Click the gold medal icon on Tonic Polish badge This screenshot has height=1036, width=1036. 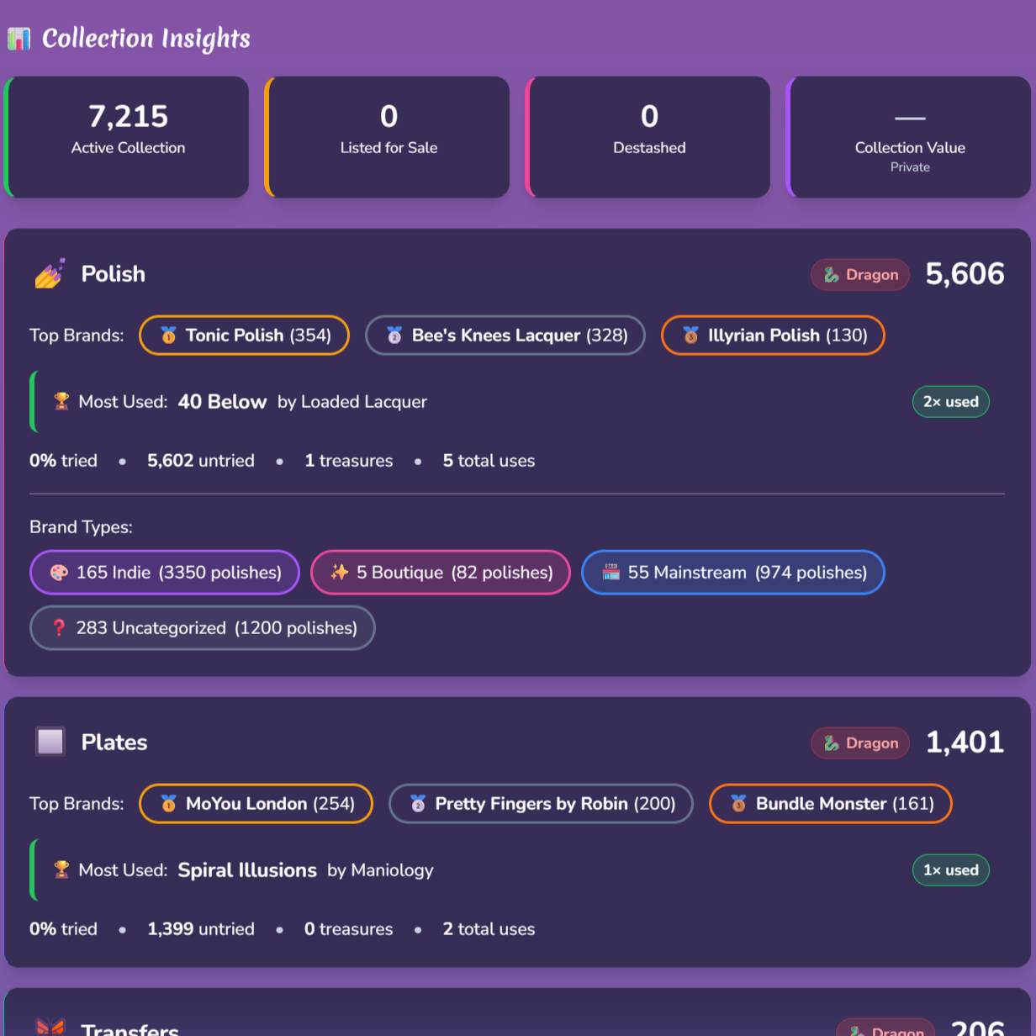(167, 335)
